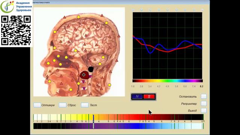Click the rainbow color bar under the graph
The image size is (240, 135).
(168, 81)
